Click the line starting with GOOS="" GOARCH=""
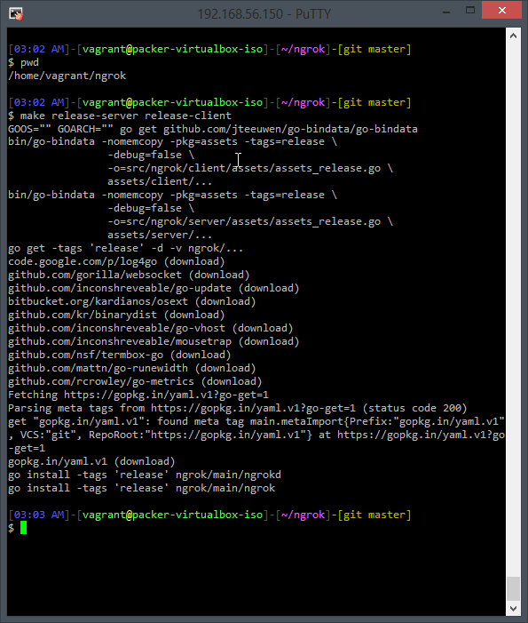The height and width of the screenshot is (623, 528). 213,129
